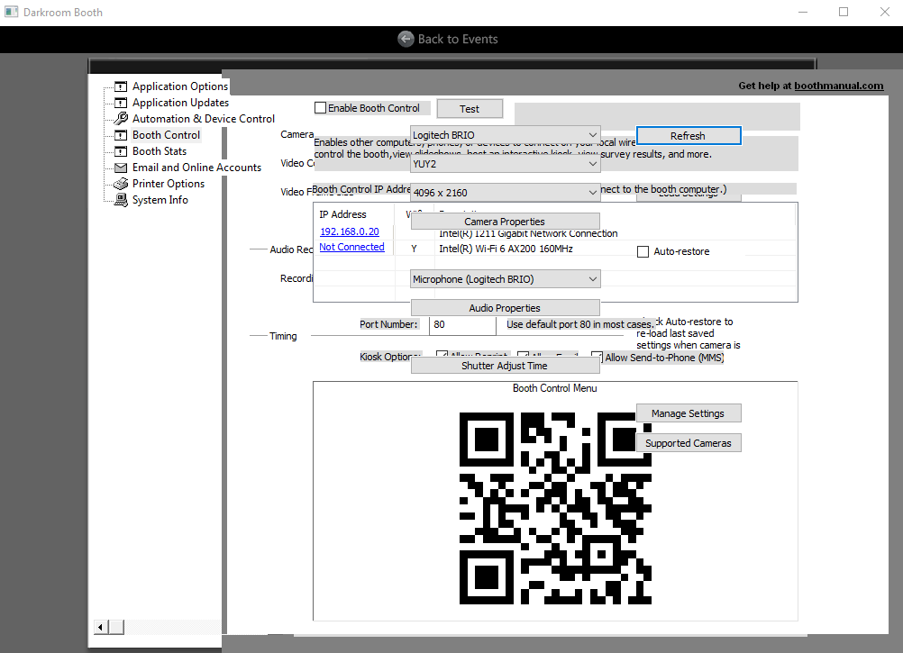Click the back arrow icon beside Back to Events
This screenshot has height=653, width=903.
click(x=406, y=39)
